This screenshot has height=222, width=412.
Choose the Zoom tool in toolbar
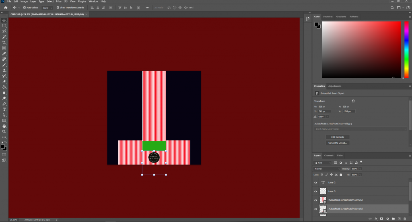coord(4,131)
